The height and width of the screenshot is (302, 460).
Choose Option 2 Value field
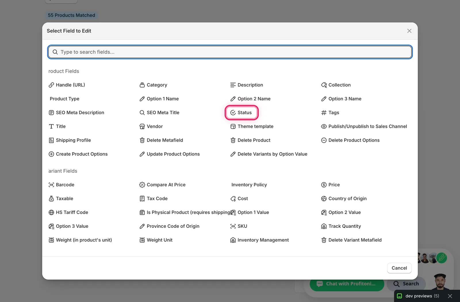341,212
